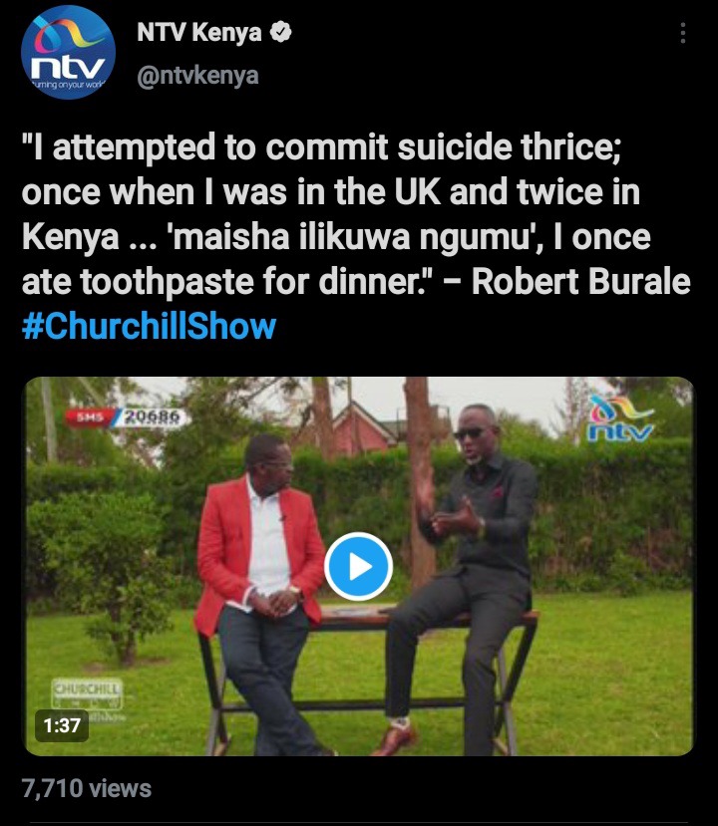
Task: Click the NTV logo watermark in the video
Action: (x=621, y=419)
